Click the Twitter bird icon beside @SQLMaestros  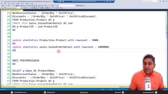[45, 92]
